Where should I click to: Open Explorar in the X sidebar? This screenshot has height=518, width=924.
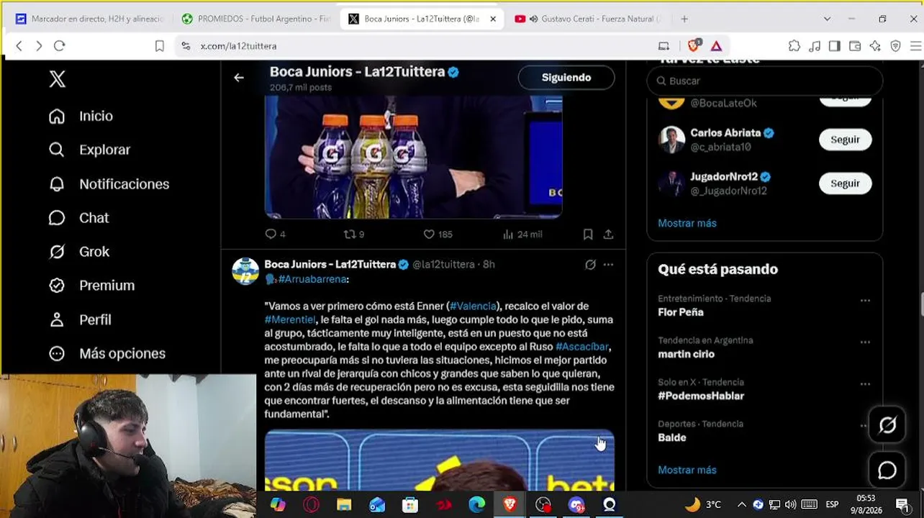89,150
